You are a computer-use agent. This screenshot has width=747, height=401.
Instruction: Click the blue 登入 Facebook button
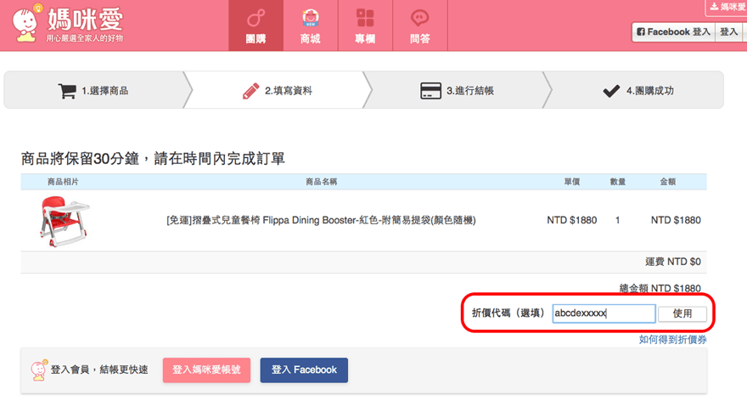(304, 370)
